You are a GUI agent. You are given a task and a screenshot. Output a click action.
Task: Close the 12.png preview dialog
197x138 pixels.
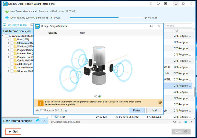(159, 26)
